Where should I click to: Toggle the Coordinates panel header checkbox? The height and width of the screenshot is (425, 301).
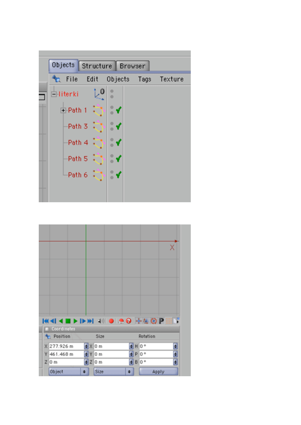(47, 329)
